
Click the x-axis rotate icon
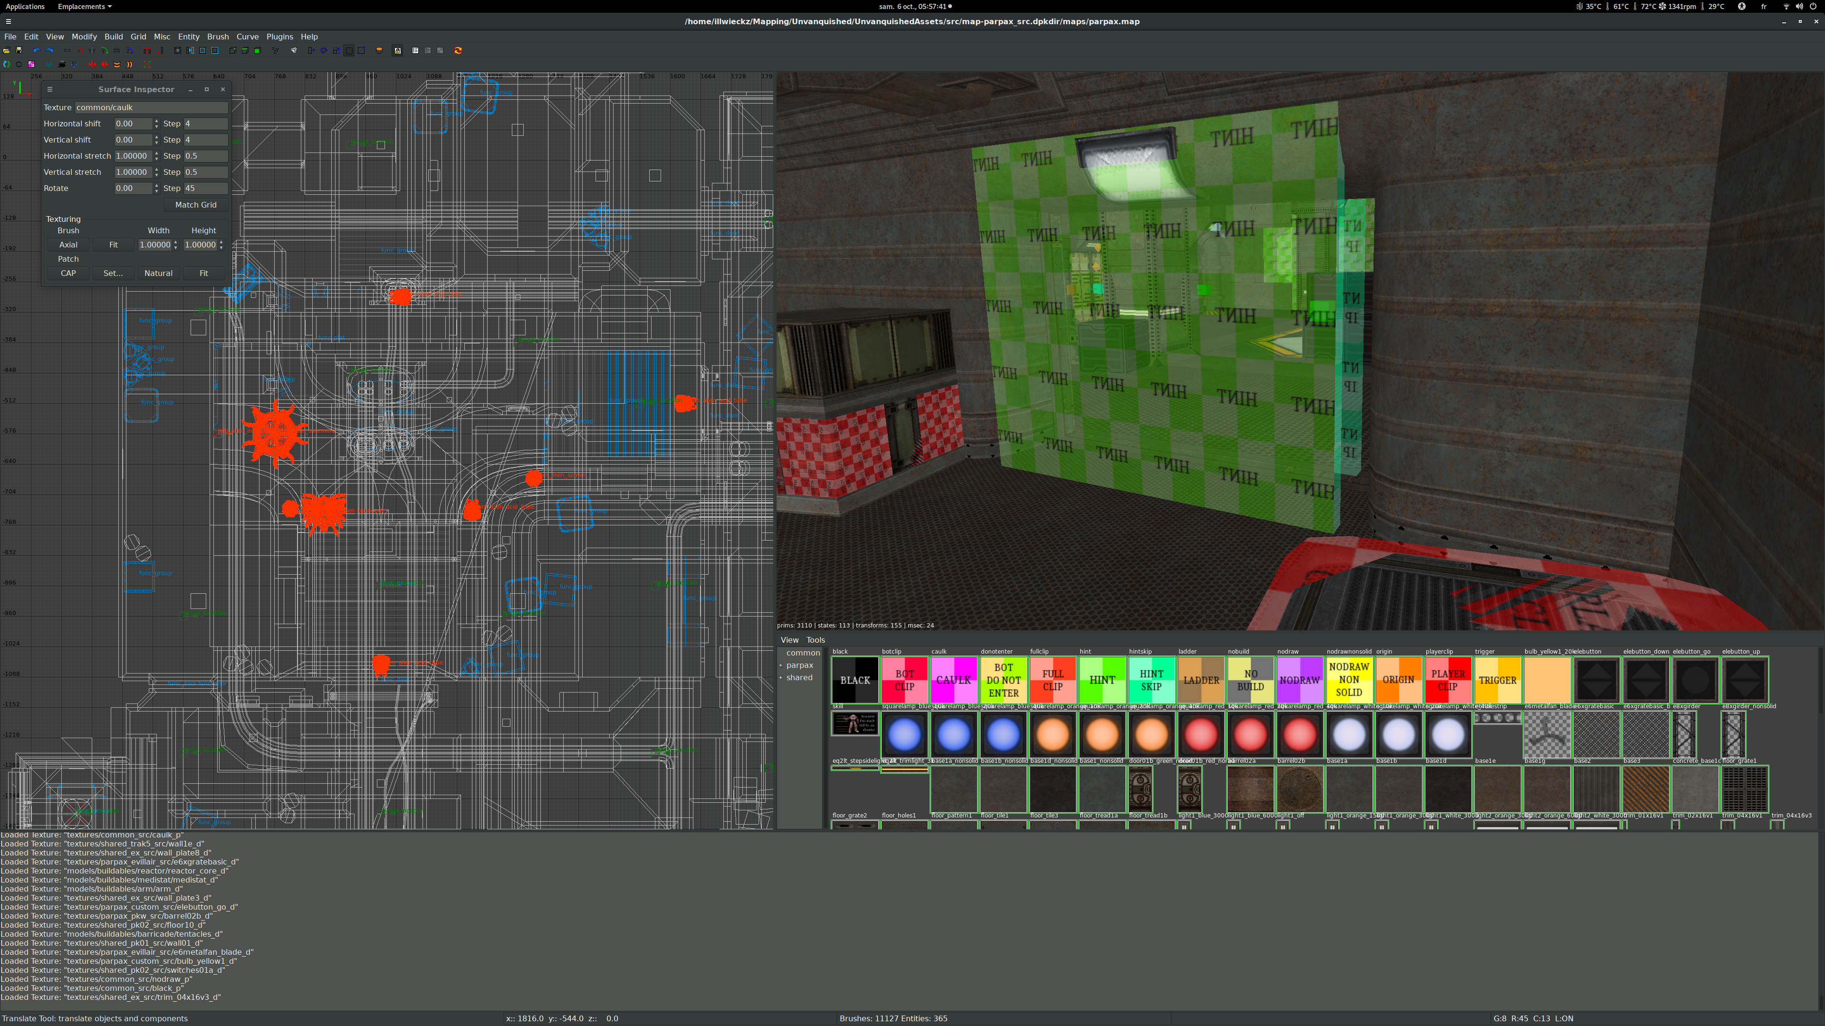tap(79, 50)
